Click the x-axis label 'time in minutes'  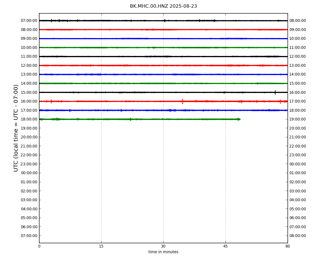tap(163, 252)
